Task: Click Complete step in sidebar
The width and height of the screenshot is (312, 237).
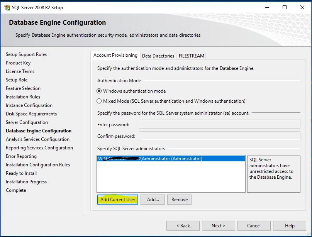Action: pos(16,190)
